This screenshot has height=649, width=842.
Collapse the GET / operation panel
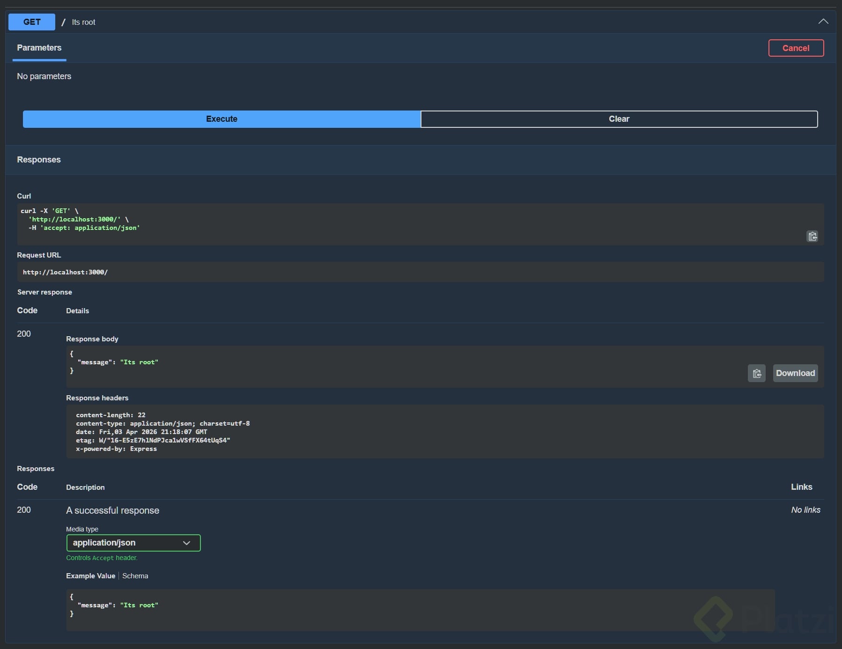(823, 22)
